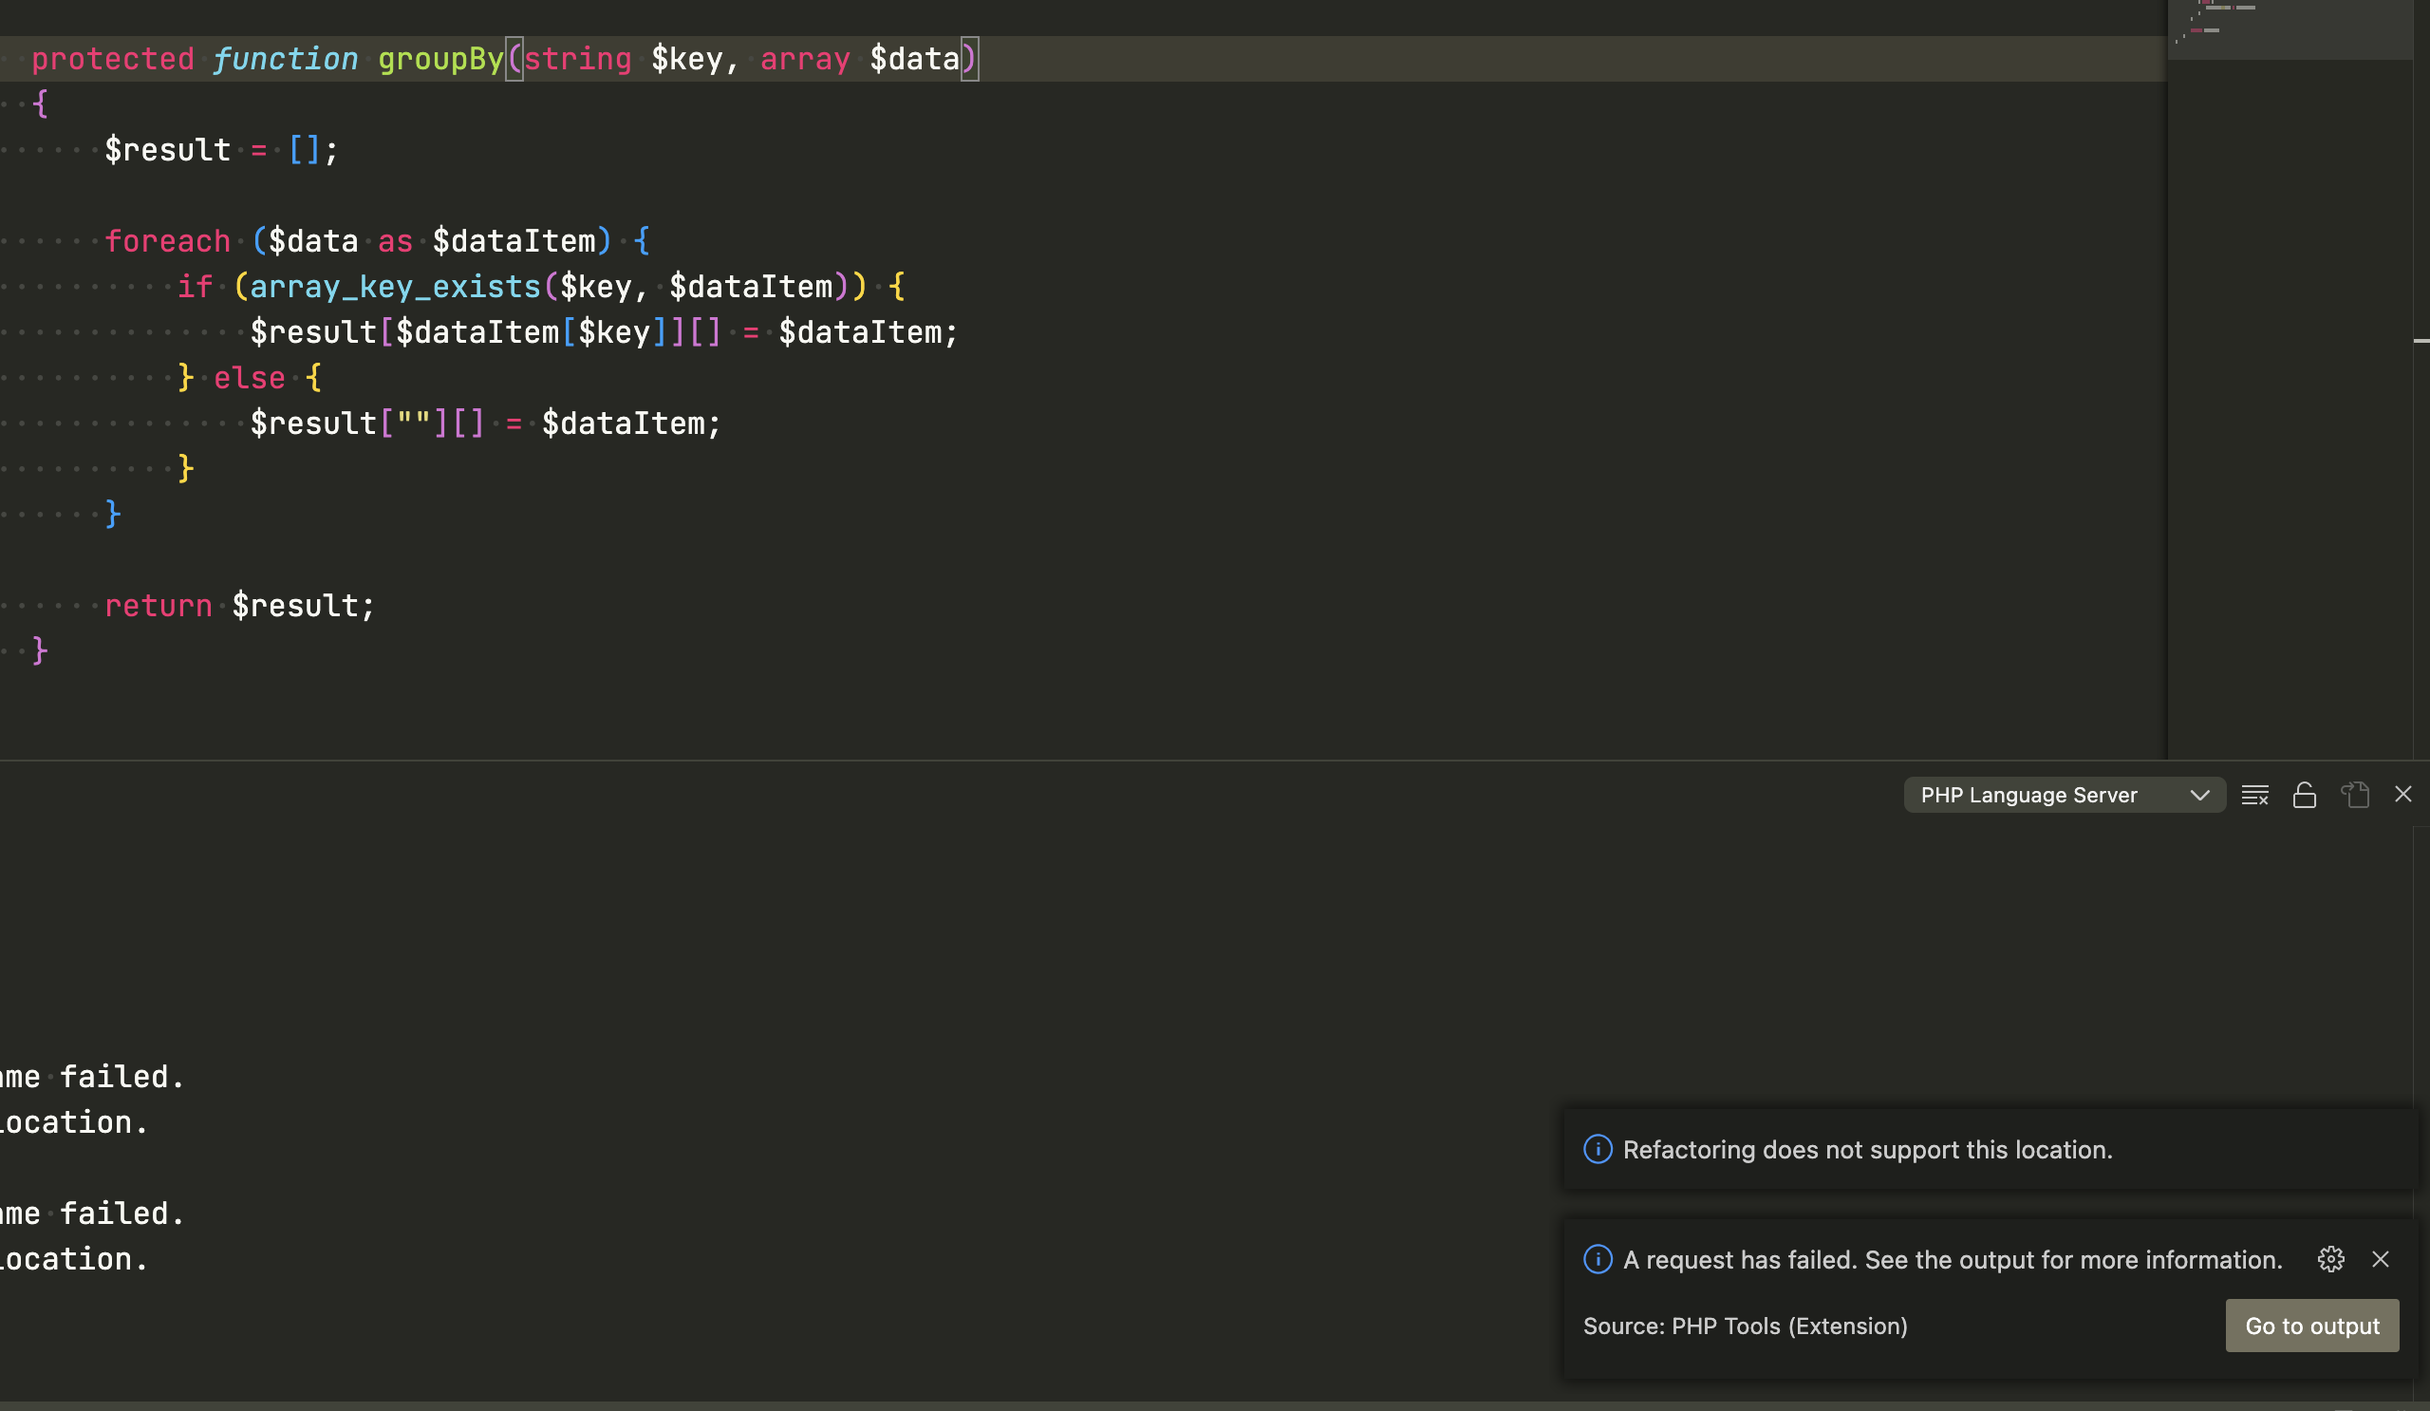Click the foreach keyword in code

click(168, 241)
